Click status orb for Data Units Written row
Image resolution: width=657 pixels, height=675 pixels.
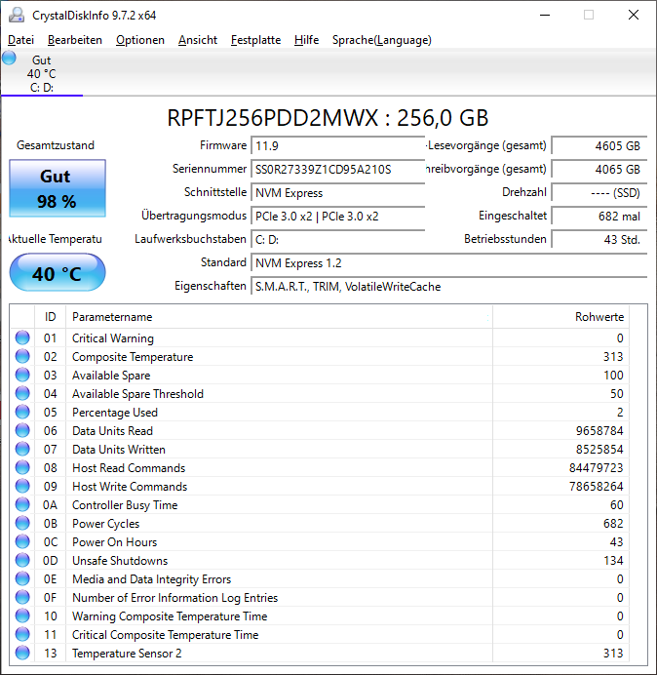pos(22,449)
